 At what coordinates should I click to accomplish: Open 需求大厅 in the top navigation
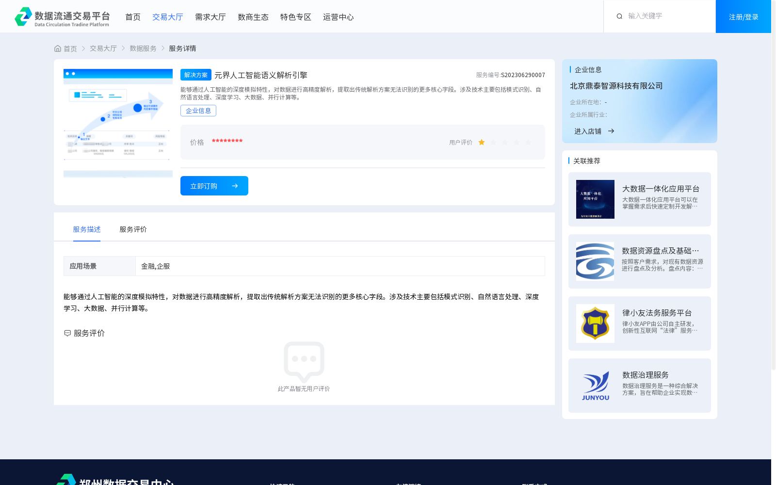210,17
